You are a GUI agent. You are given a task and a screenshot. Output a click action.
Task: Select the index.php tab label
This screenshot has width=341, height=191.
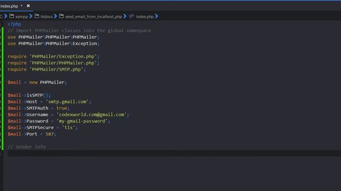click(x=9, y=6)
